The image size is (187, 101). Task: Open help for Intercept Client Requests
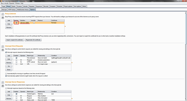click(x=3, y=46)
